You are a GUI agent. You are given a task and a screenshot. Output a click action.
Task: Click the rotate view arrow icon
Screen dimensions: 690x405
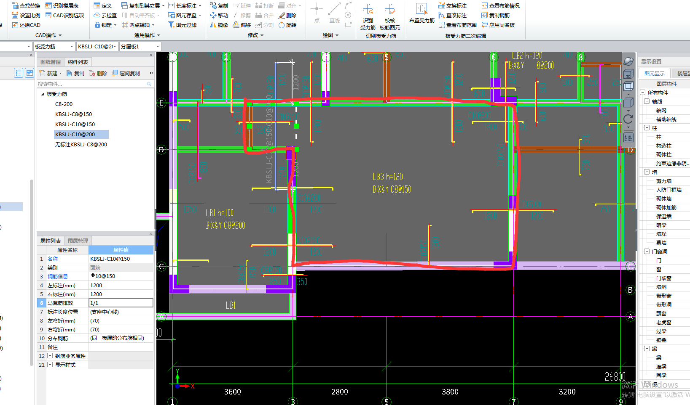(x=628, y=119)
